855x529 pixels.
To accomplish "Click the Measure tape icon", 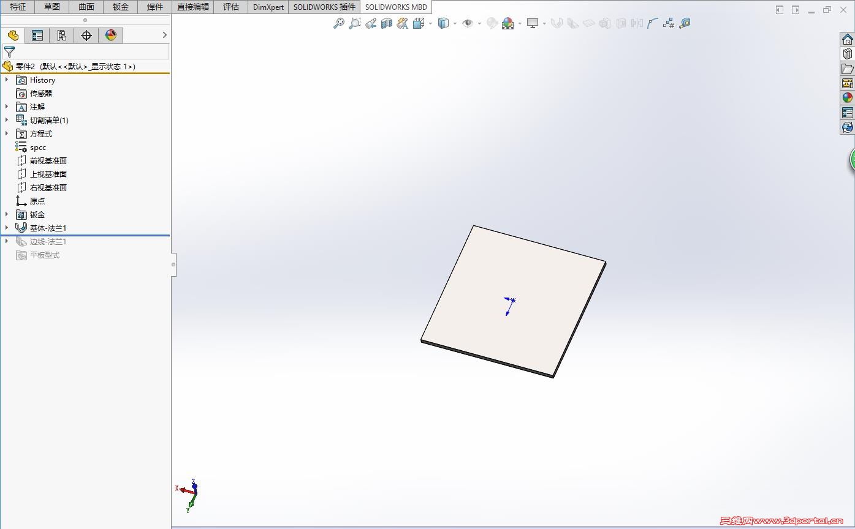I will 685,23.
